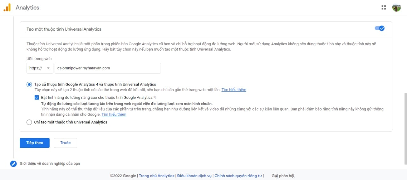
Task: Open the https:// protocol dropdown
Action: click(40, 68)
